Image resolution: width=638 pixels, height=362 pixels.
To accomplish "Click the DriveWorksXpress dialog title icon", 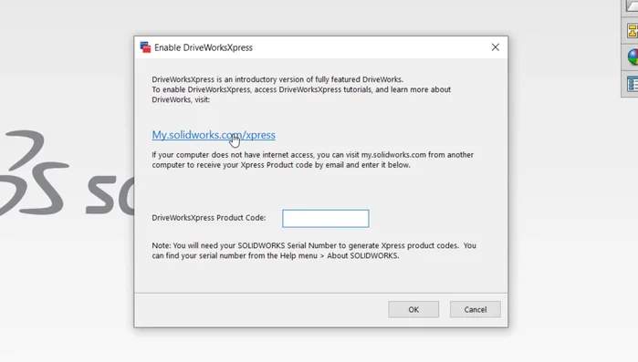I will click(145, 47).
